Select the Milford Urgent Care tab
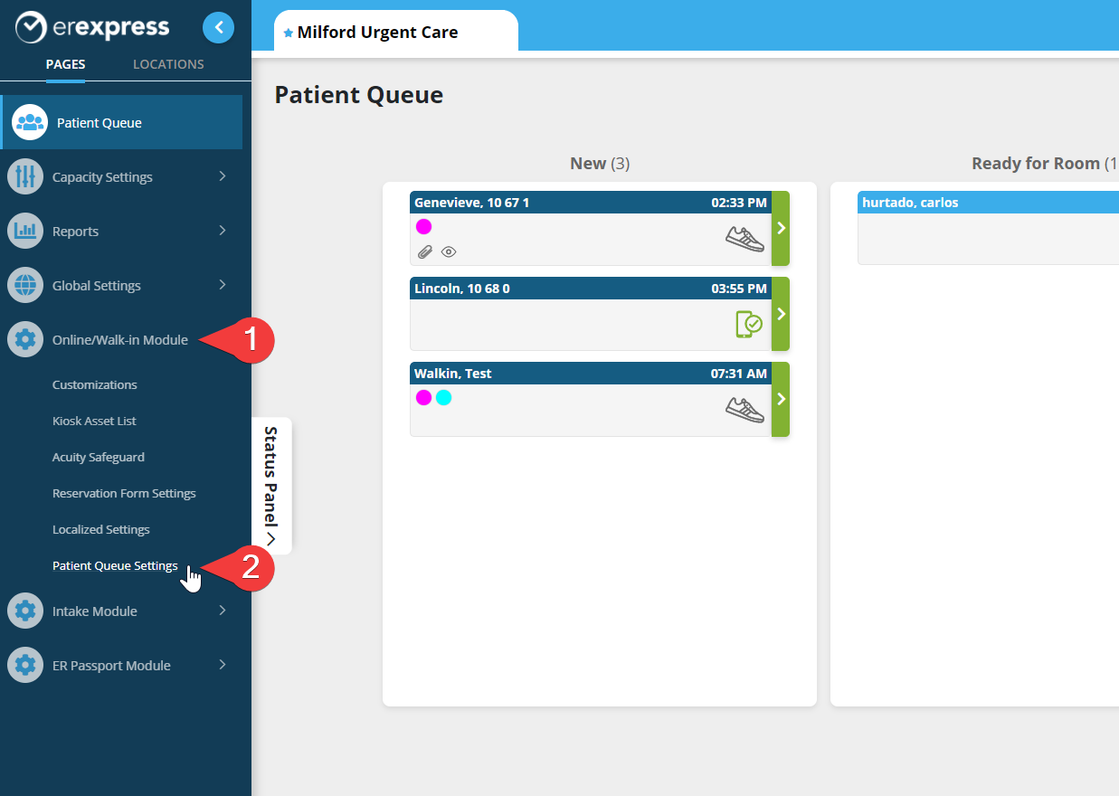This screenshot has width=1119, height=796. [x=395, y=33]
